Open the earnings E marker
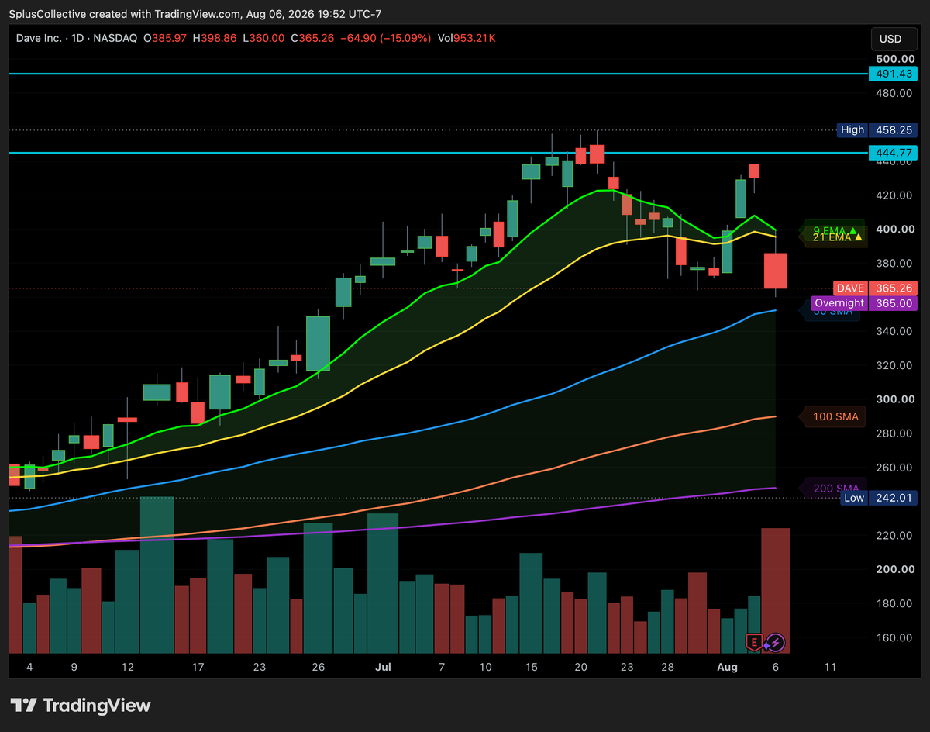This screenshot has width=930, height=732. point(754,641)
